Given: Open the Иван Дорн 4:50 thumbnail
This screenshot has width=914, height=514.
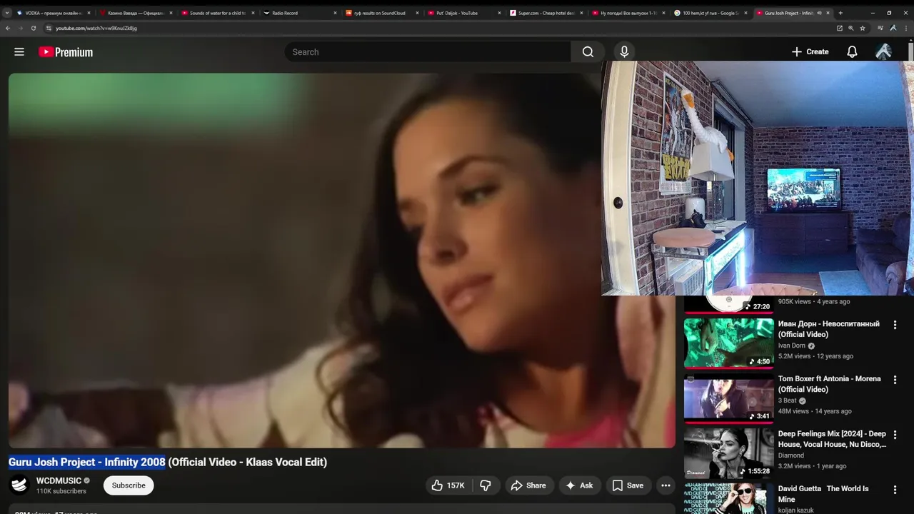Looking at the screenshot, I should [x=729, y=343].
